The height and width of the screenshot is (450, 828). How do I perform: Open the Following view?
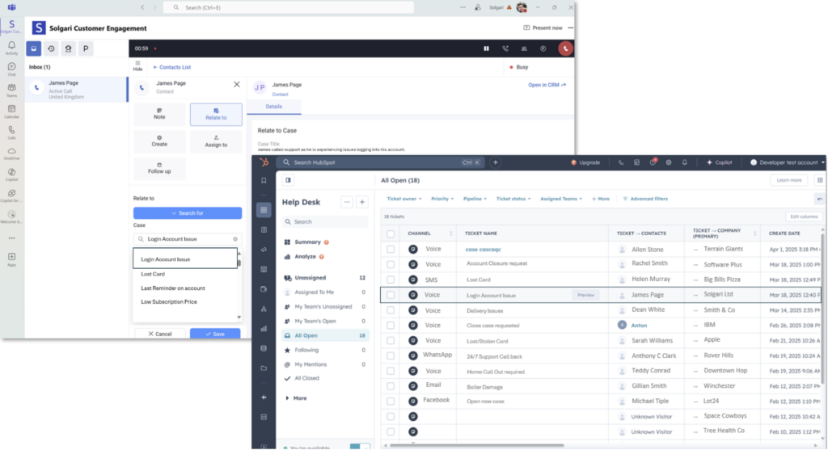(325, 350)
